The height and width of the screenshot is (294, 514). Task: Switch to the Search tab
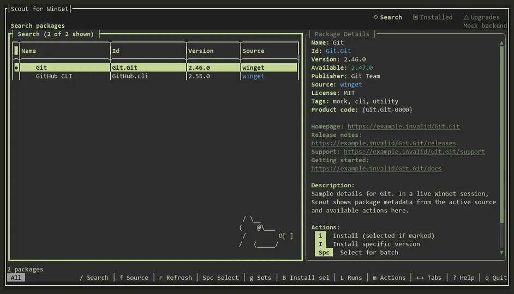pos(387,17)
